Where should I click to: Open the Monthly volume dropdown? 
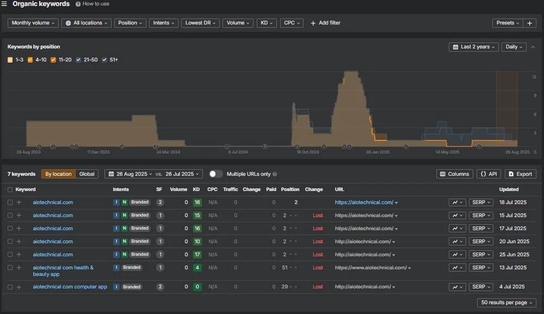33,23
